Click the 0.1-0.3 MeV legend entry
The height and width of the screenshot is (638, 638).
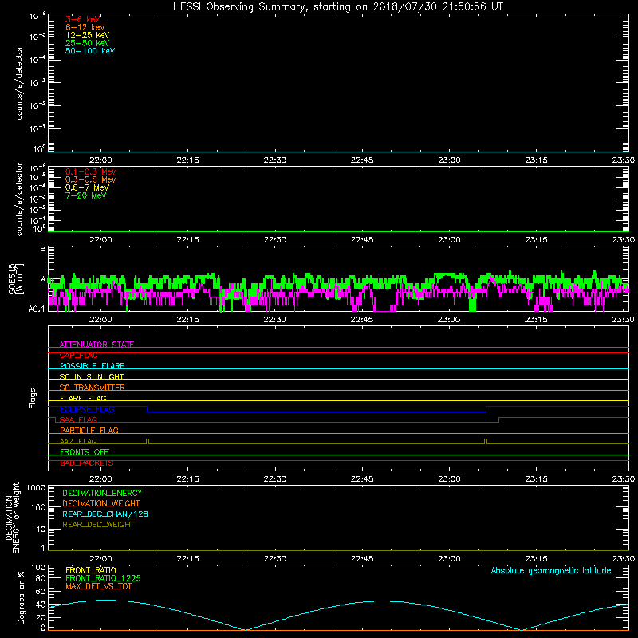coord(91,171)
